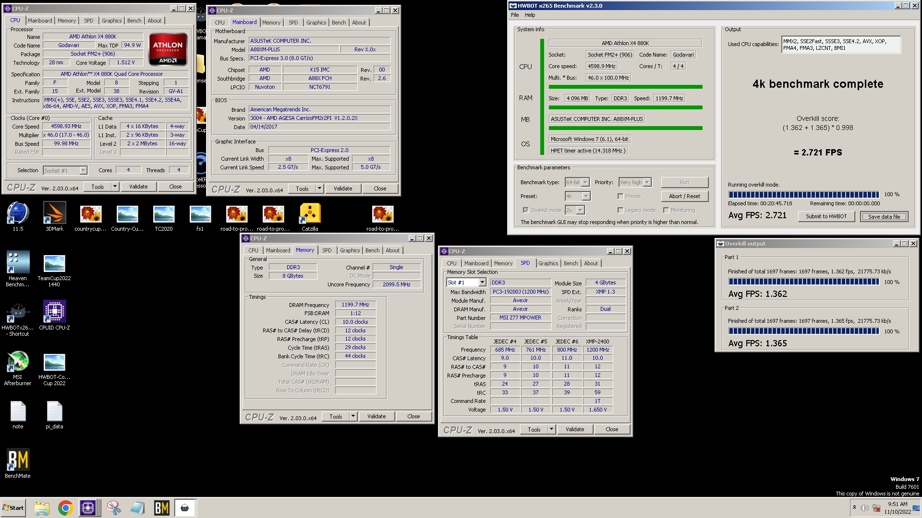Expand Tools arrow in CPU-Z Memory window
Viewport: 922px width, 518px height.
[x=353, y=416]
